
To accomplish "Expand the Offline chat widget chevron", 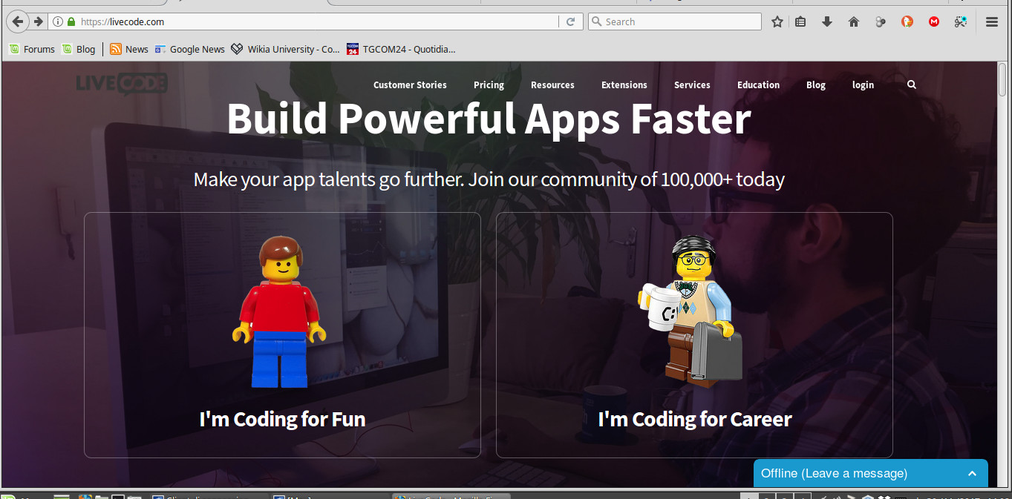I will [x=972, y=473].
